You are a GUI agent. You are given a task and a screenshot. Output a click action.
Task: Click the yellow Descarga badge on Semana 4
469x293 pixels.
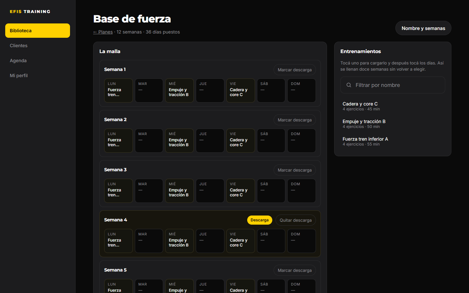pos(260,220)
